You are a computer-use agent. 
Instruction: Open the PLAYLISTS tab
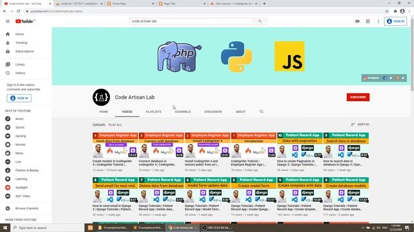coord(154,111)
